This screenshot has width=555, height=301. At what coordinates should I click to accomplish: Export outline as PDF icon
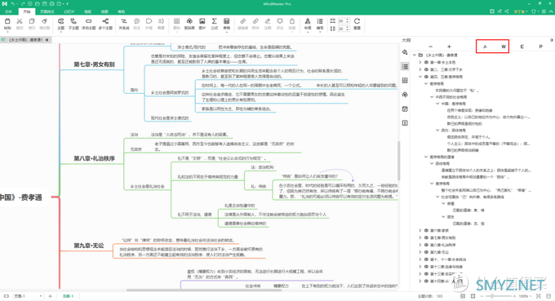pyautogui.click(x=540, y=46)
